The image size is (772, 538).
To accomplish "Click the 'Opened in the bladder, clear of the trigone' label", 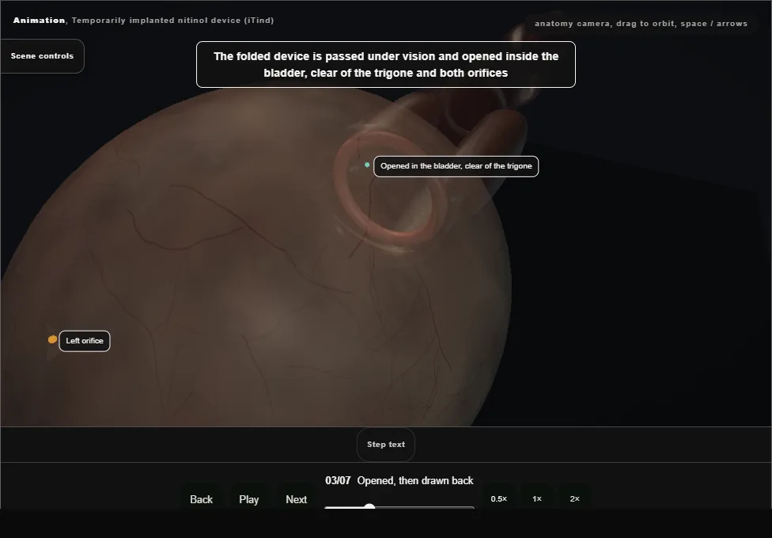I will [x=456, y=166].
